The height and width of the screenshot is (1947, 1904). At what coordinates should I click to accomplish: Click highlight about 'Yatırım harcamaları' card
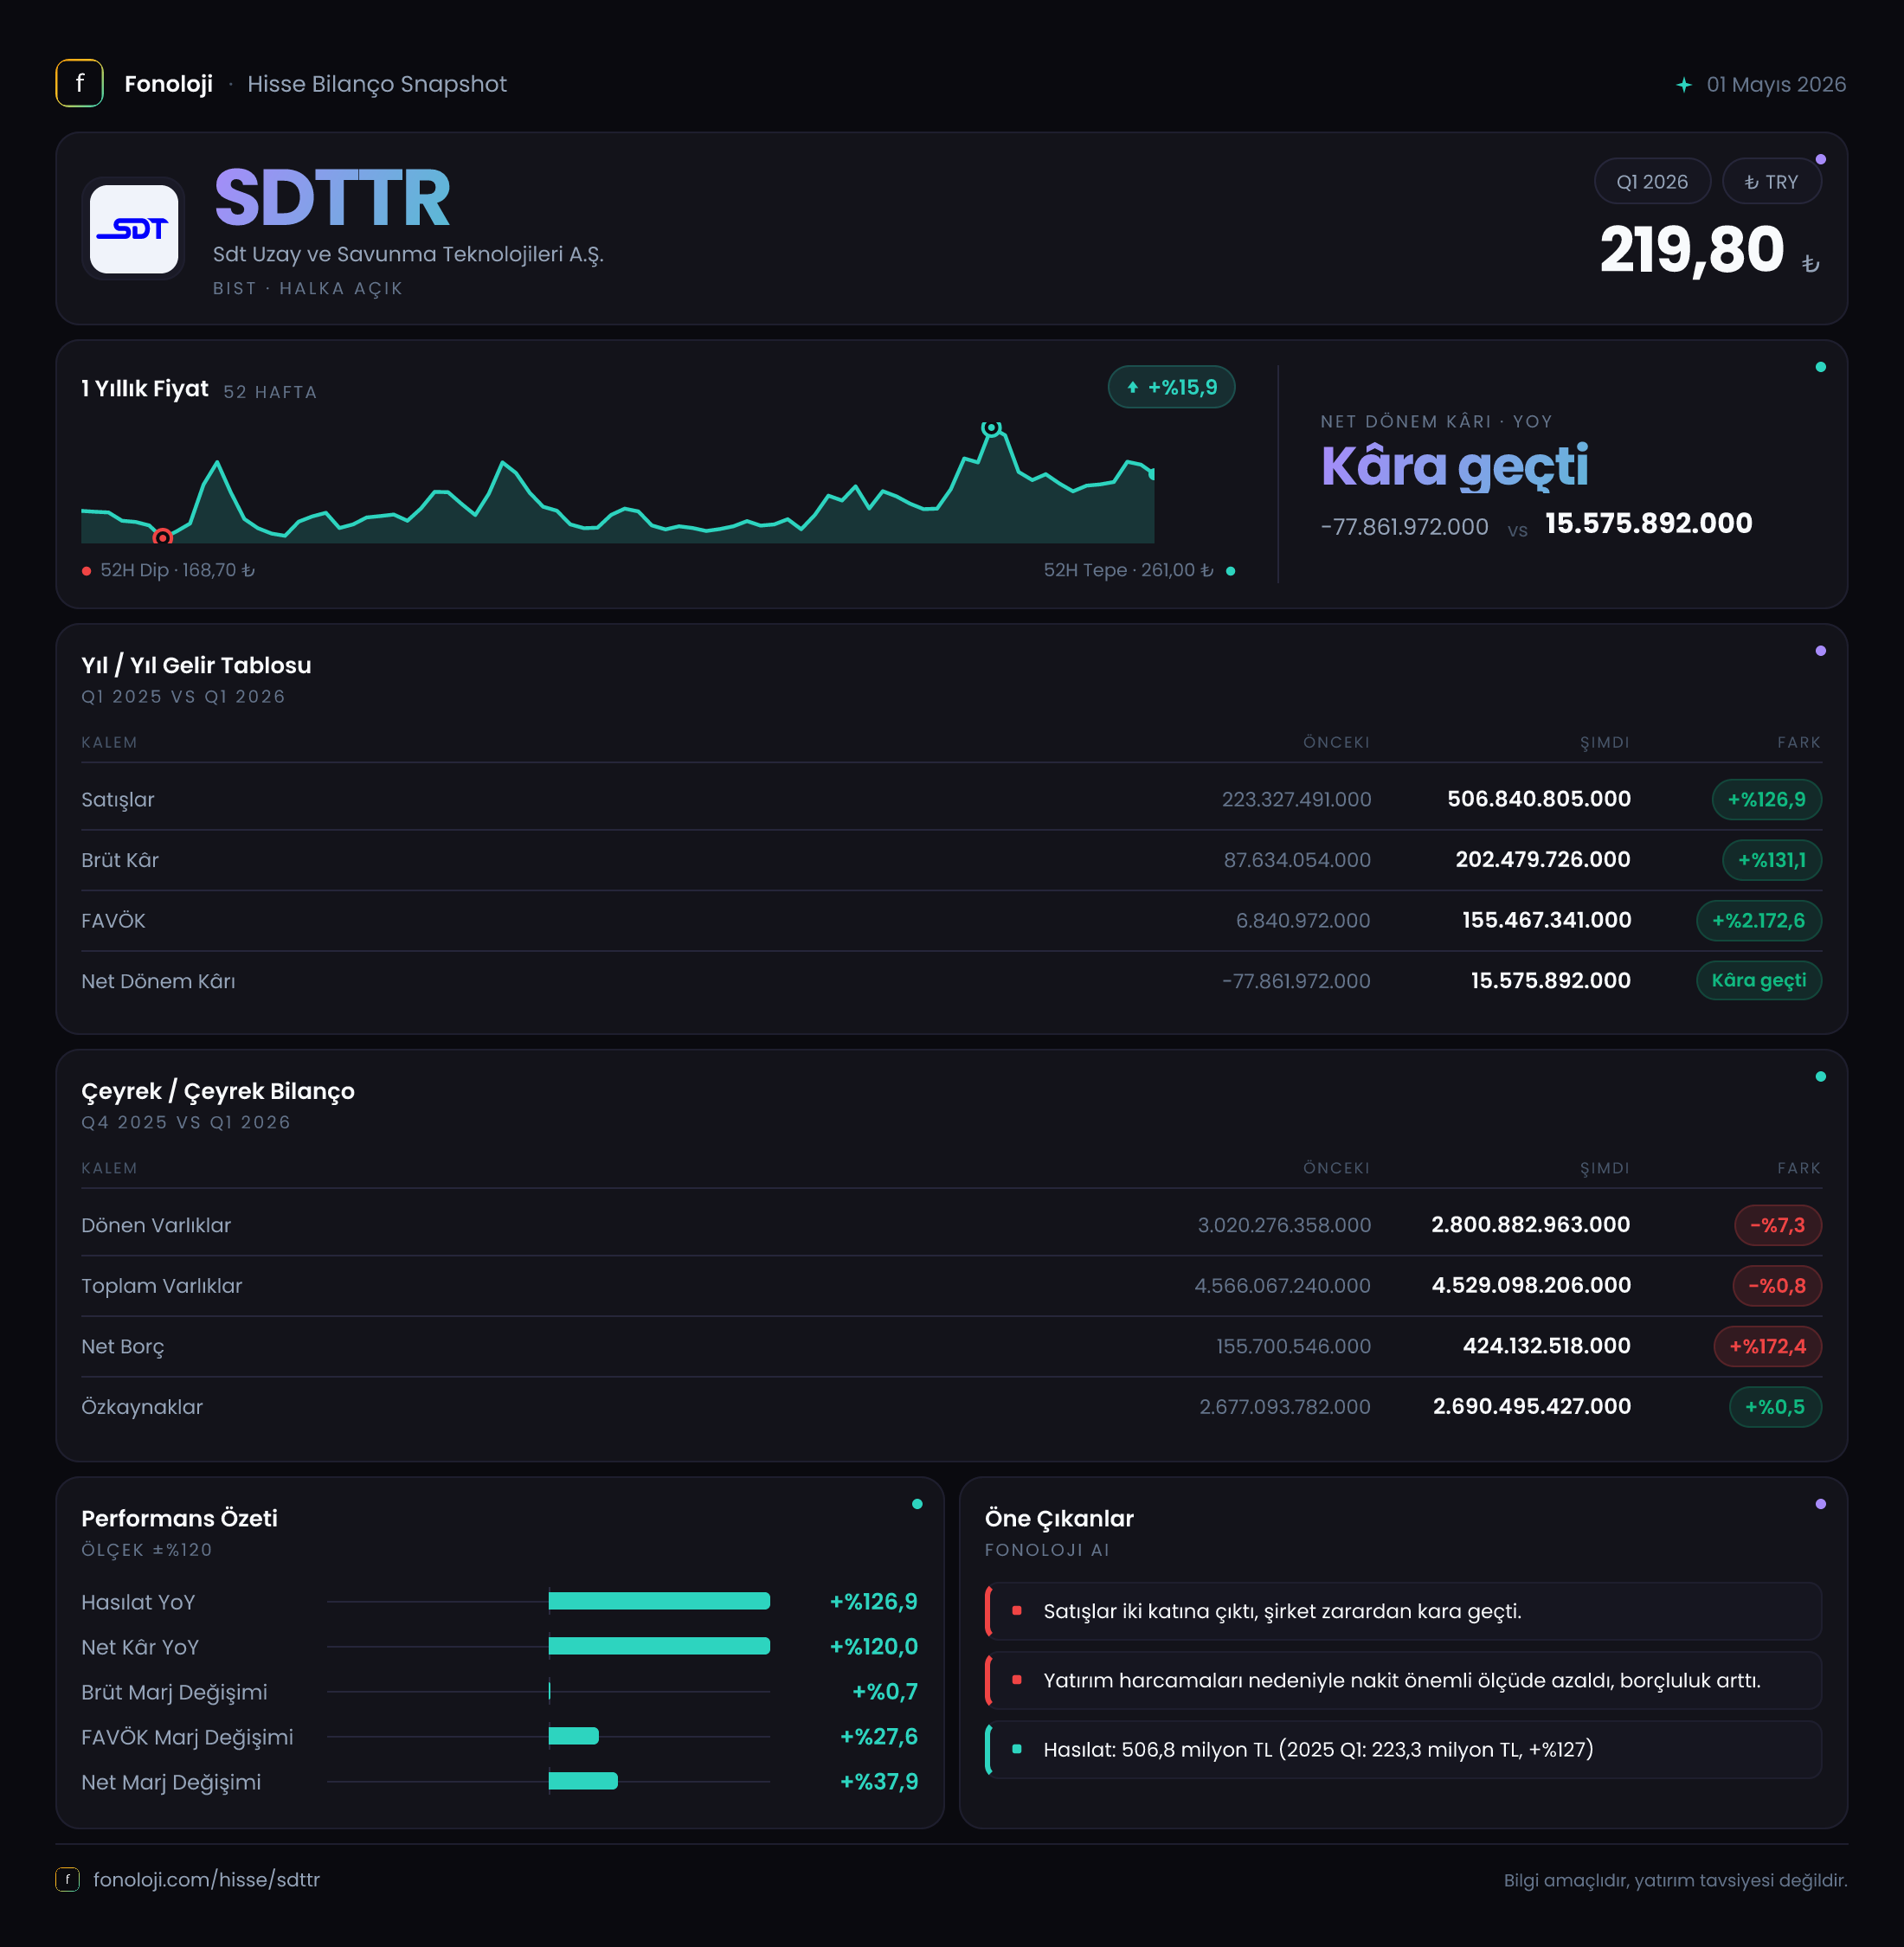click(1403, 1680)
